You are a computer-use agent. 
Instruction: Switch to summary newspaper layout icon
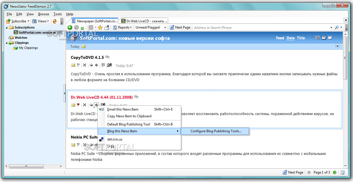point(324,38)
